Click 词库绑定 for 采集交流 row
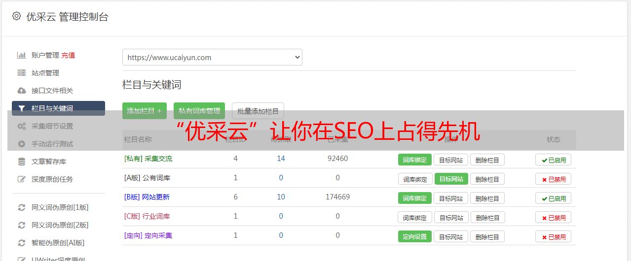The height and width of the screenshot is (261, 631). point(415,160)
